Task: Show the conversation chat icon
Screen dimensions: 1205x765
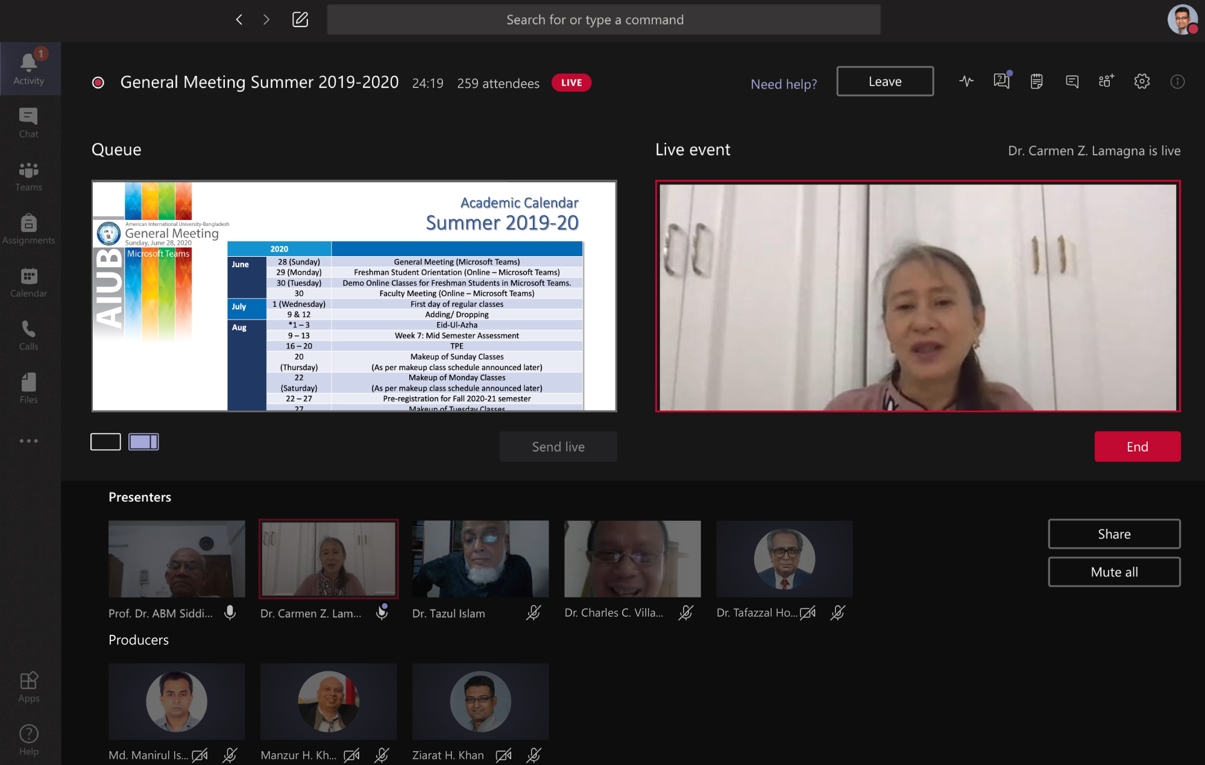Action: (x=1072, y=81)
